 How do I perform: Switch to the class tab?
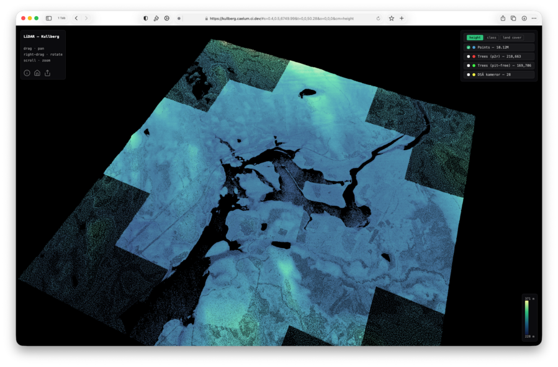tap(492, 37)
